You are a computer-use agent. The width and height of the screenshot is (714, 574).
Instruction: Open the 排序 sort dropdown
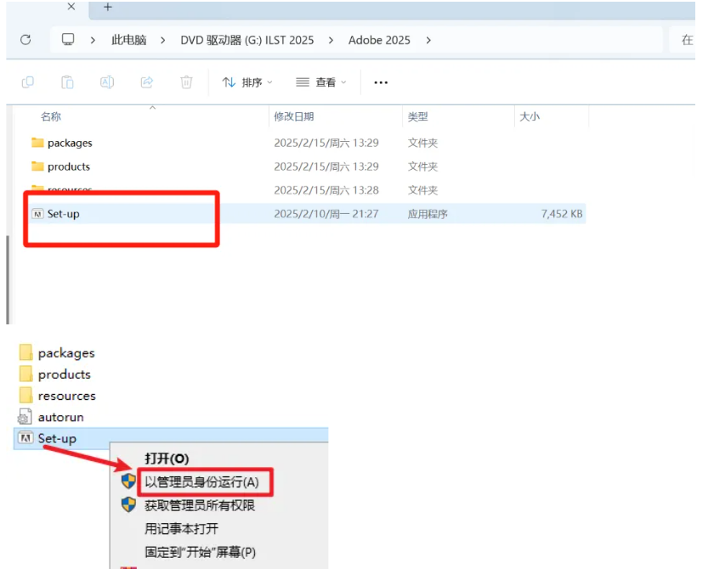[247, 82]
